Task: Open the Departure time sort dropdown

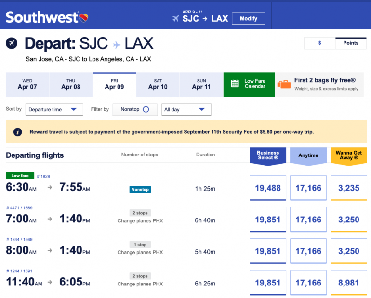Action: click(54, 109)
